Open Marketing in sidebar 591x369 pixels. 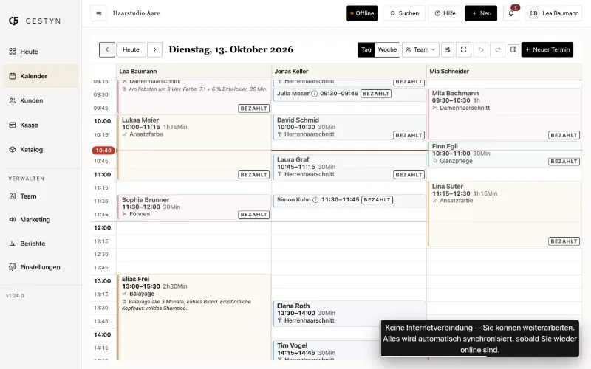pyautogui.click(x=41, y=219)
